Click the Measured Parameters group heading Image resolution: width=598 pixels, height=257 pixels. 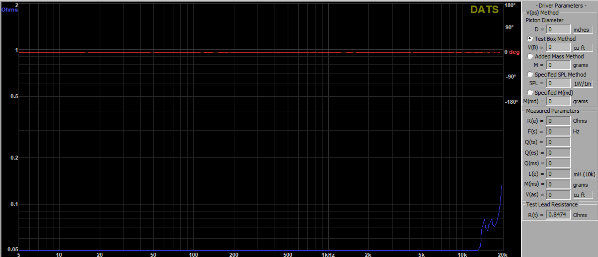click(x=553, y=111)
